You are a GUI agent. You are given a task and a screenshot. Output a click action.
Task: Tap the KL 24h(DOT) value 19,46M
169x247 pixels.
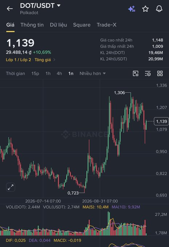click(156, 53)
